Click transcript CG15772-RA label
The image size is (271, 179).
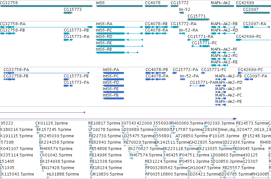[183, 24]
